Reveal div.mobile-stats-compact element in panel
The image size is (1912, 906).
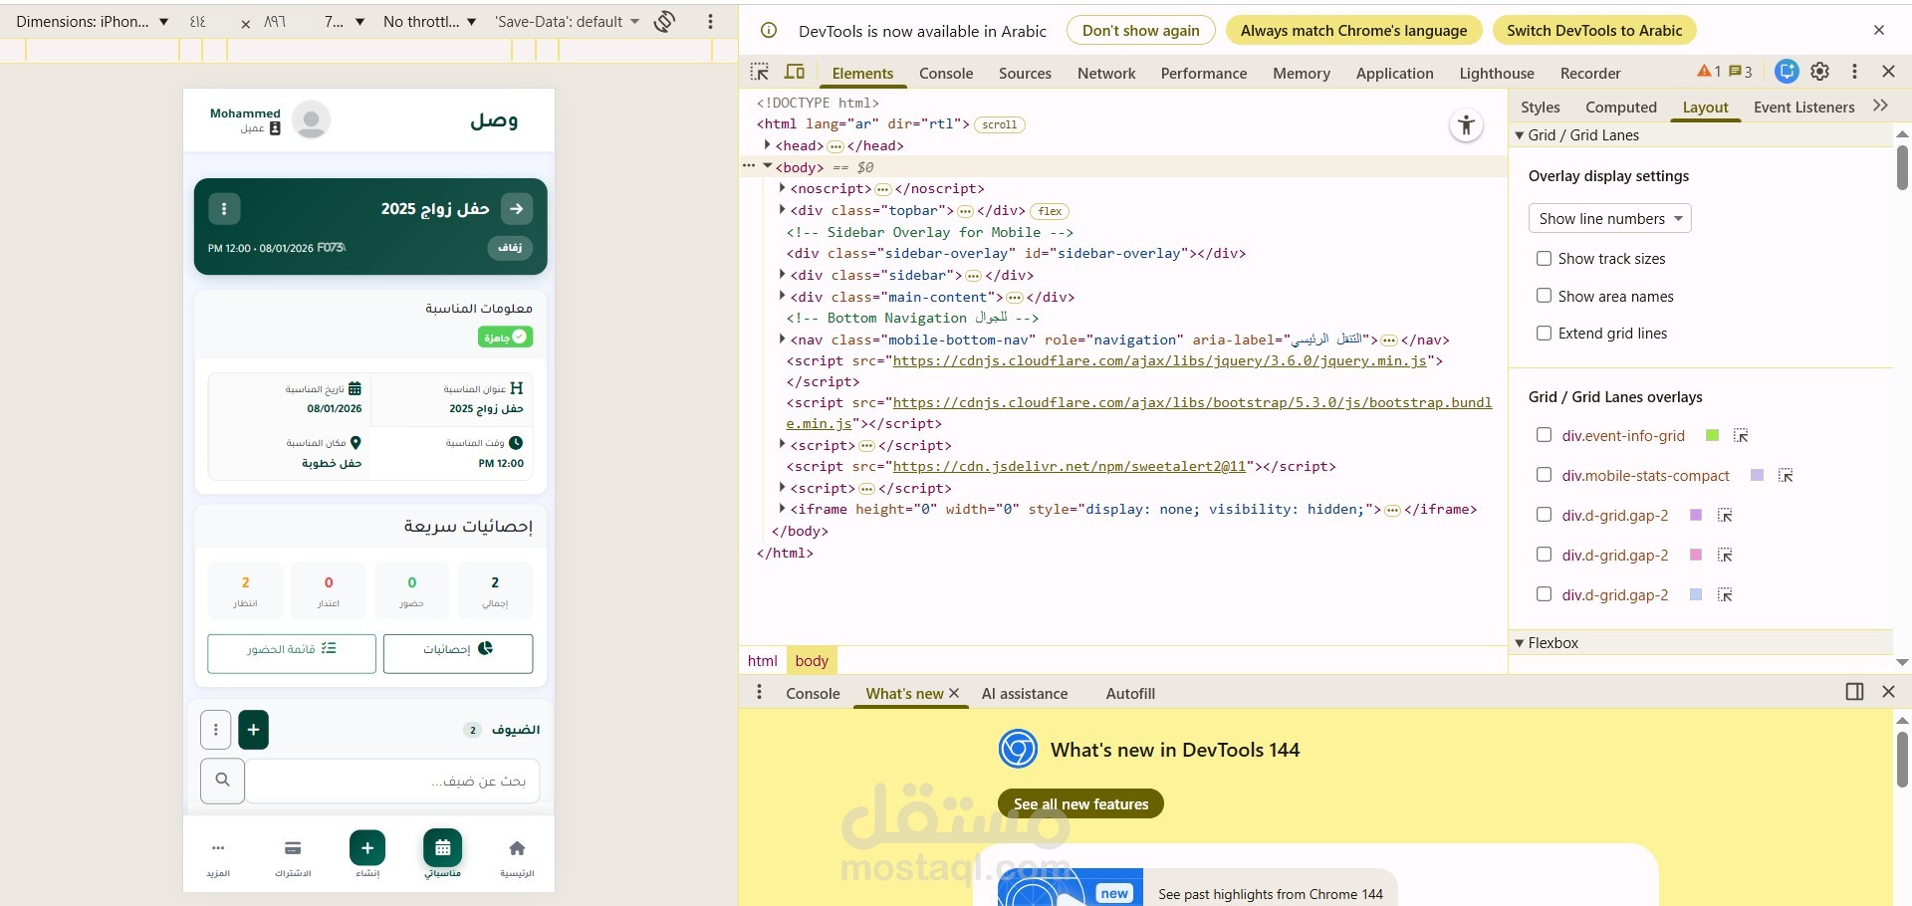click(x=1786, y=476)
